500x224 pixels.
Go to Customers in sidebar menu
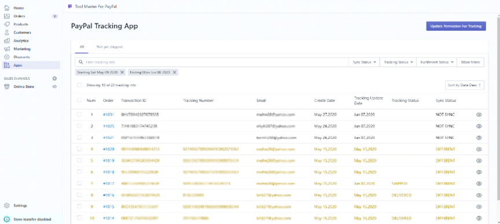click(x=22, y=32)
